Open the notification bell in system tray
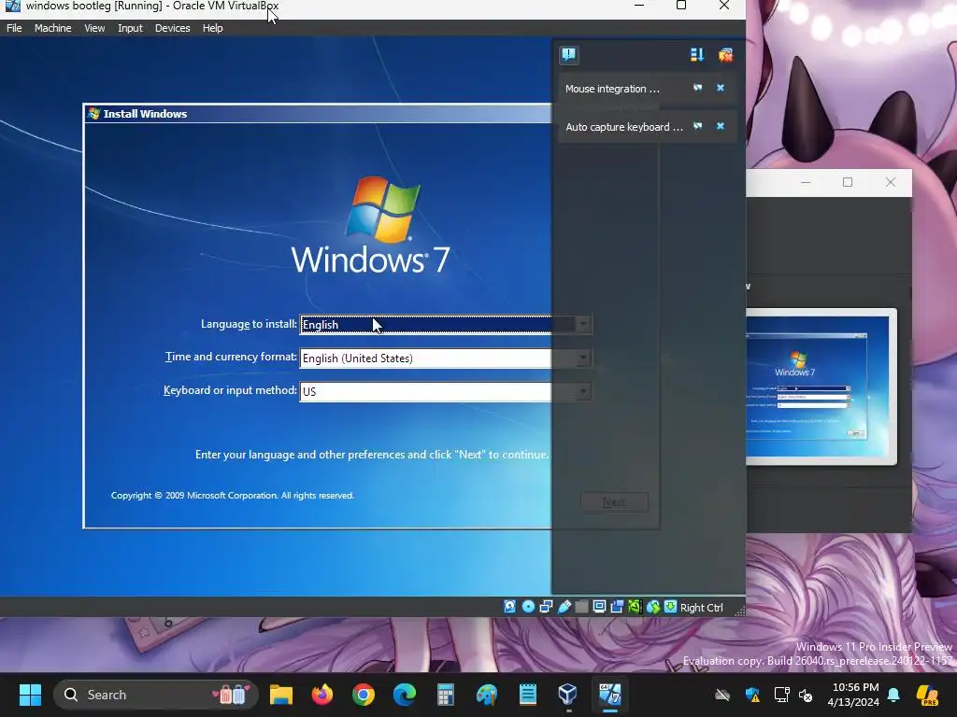The height and width of the screenshot is (717, 957). (893, 695)
